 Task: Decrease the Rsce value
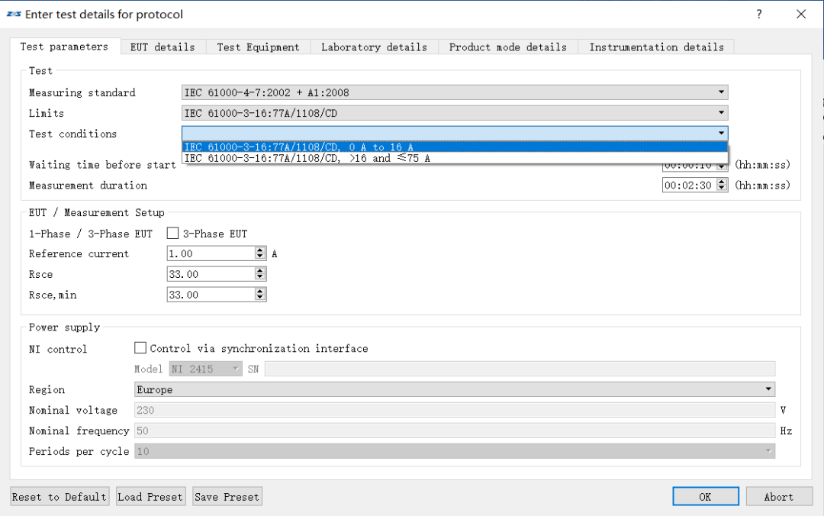pyautogui.click(x=260, y=277)
